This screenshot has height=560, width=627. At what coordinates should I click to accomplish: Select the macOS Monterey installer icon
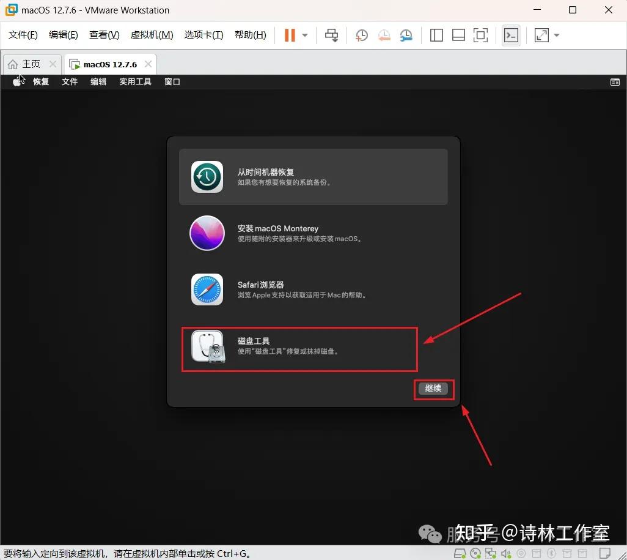(207, 233)
